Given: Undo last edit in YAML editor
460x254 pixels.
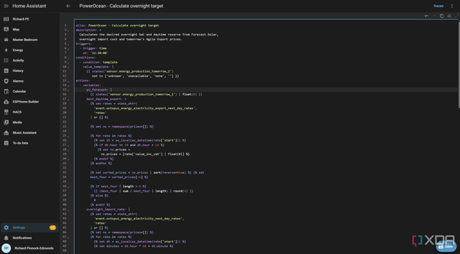Looking at the screenshot, I should tap(426, 16).
